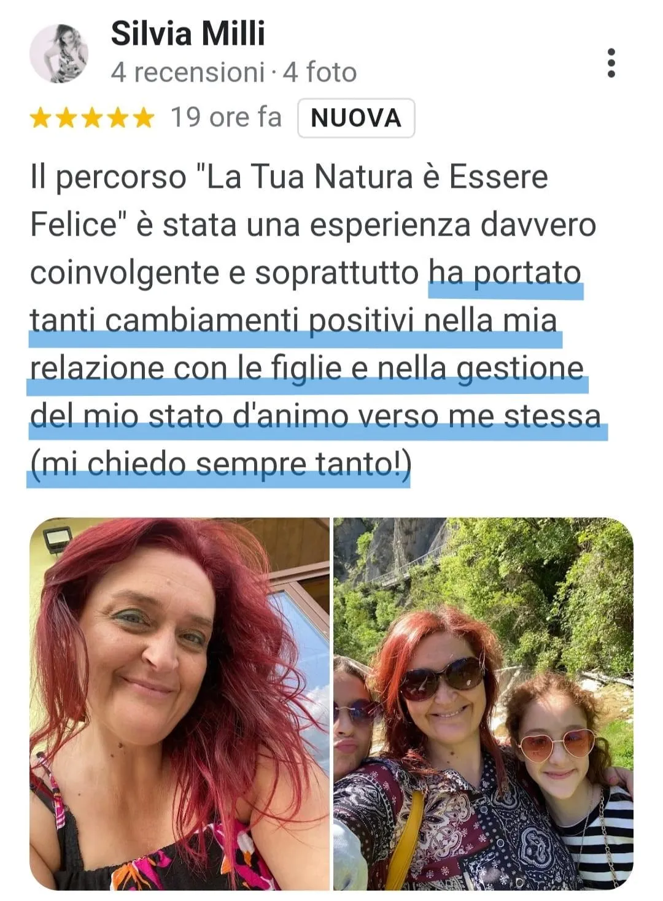
Task: Click the NUOVA badge
Action: point(356,118)
